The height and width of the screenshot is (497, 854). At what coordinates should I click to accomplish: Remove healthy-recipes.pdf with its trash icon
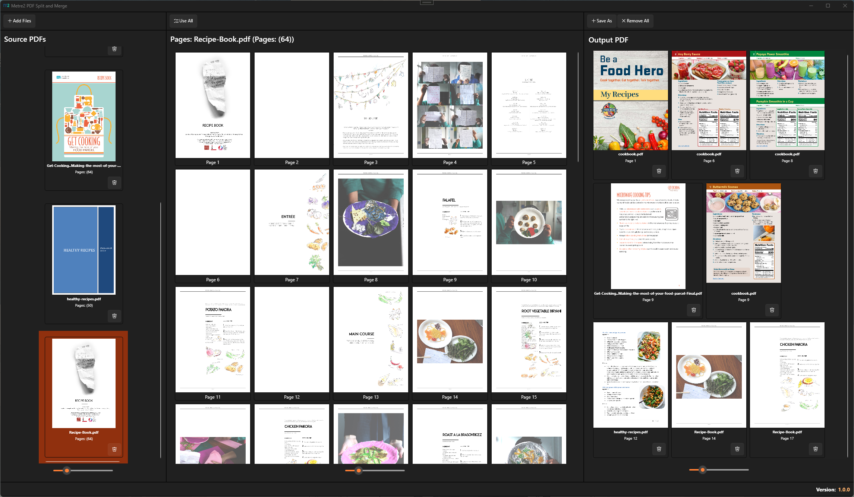click(x=114, y=316)
